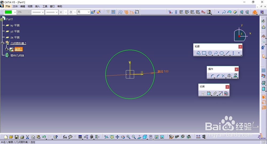The width and height of the screenshot is (267, 144).
Task: Open the f(x) formula editor
Action: point(65,137)
